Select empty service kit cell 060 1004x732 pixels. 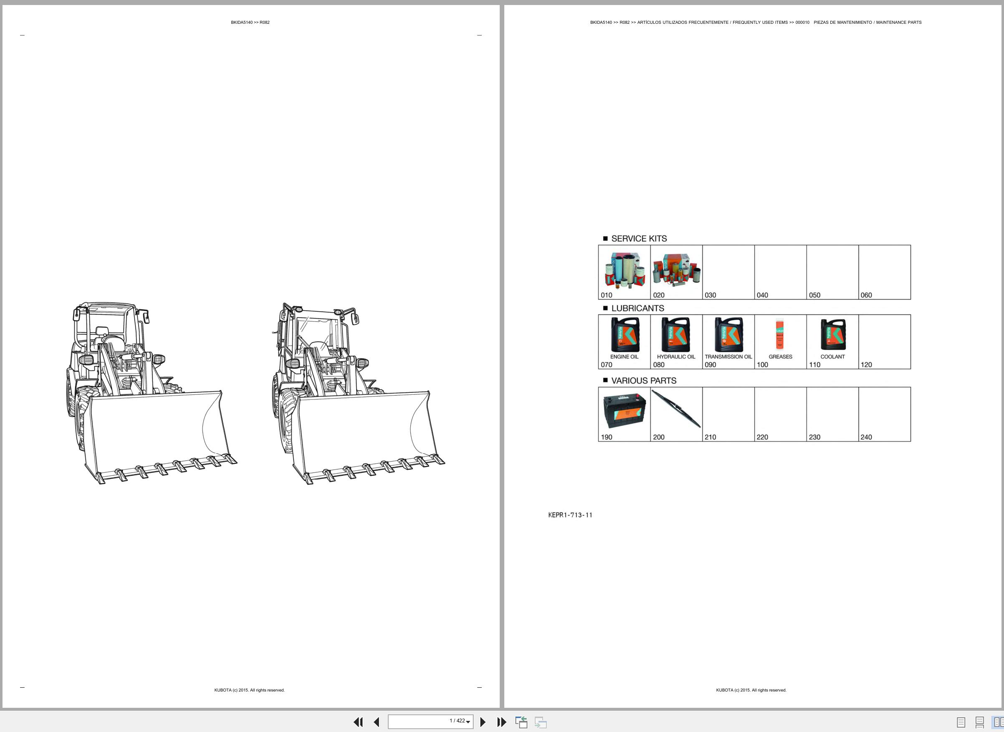tap(885, 272)
